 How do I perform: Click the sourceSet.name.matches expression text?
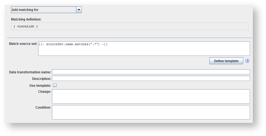tap(73, 44)
